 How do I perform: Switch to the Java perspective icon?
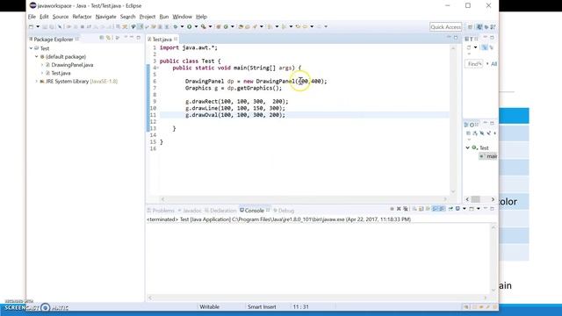479,27
